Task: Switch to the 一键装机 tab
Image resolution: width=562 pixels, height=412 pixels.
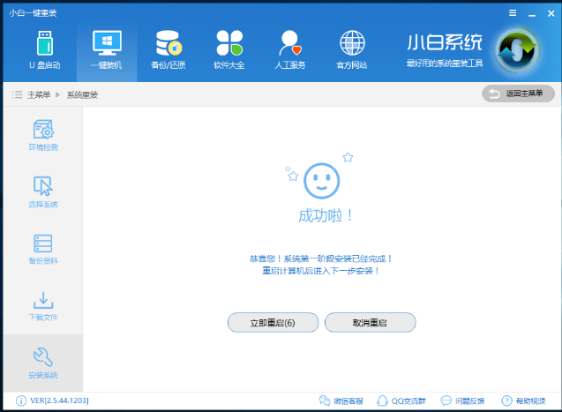Action: [x=107, y=49]
